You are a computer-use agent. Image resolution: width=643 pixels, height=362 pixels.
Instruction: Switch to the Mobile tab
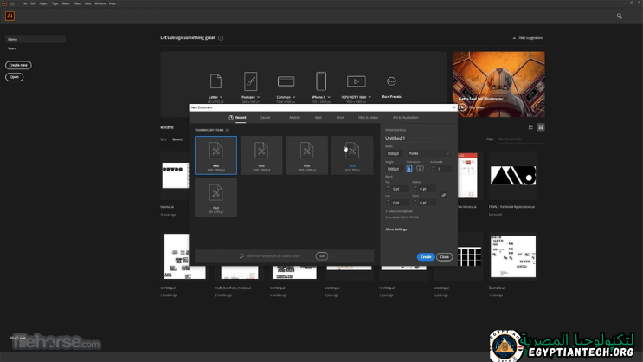295,118
